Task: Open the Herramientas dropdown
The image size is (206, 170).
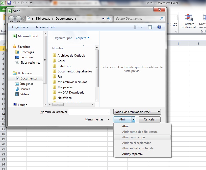Action: coord(97,119)
